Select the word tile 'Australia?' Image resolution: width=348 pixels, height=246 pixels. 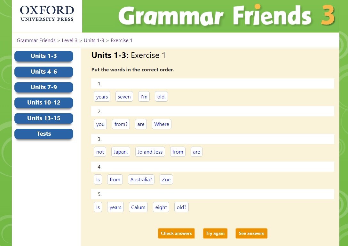141,179
